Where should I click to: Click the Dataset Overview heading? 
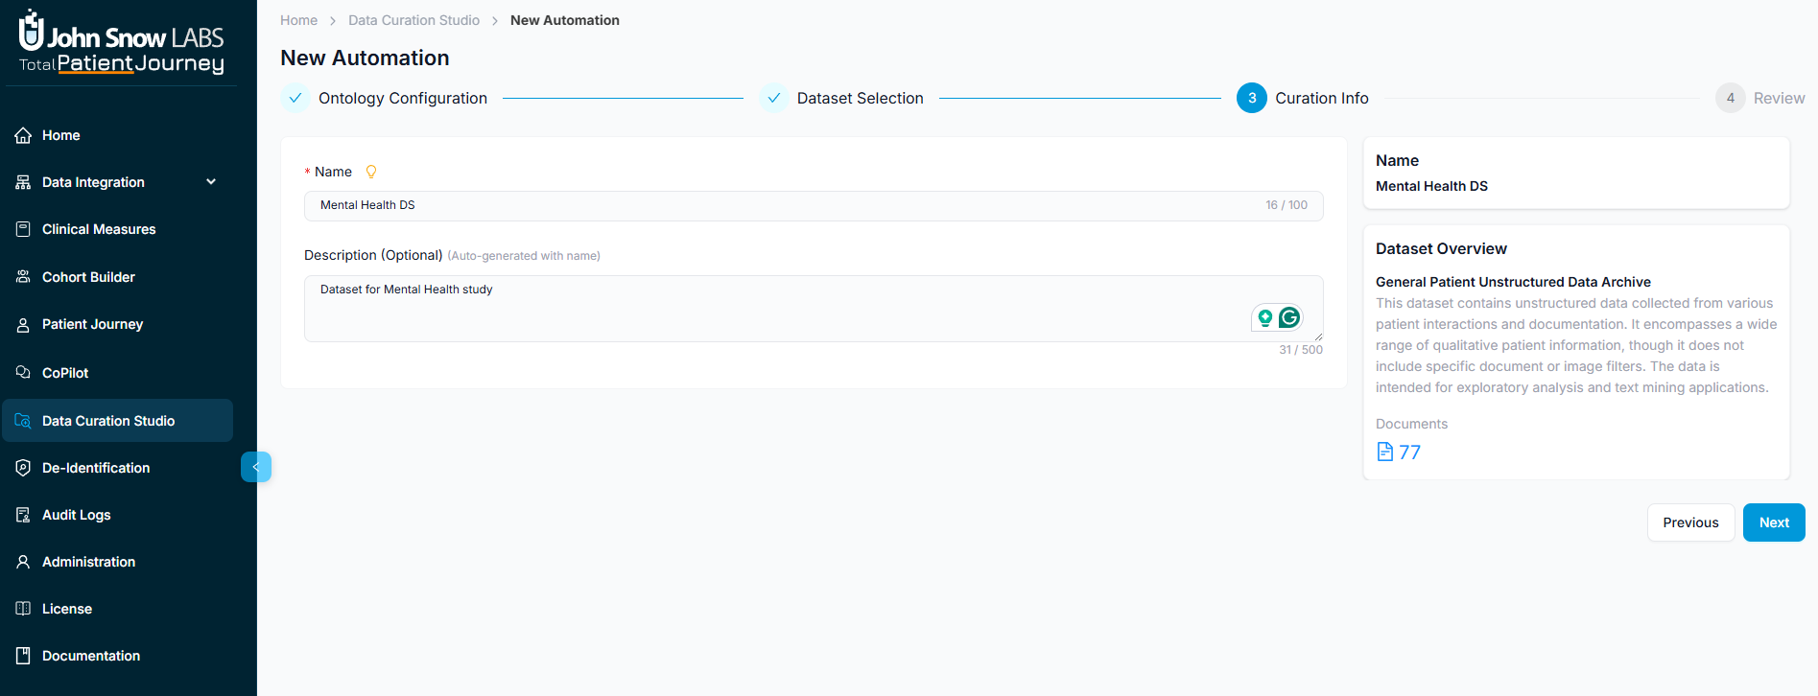(1441, 248)
